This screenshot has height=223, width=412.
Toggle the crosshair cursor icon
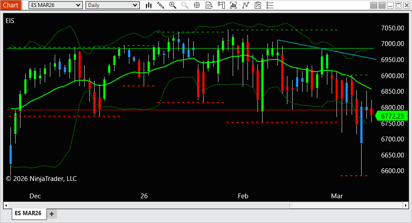pyautogui.click(x=197, y=5)
